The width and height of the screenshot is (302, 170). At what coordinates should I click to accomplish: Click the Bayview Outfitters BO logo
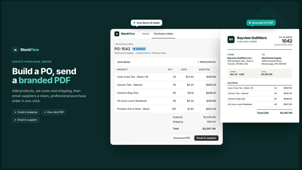[231, 39]
